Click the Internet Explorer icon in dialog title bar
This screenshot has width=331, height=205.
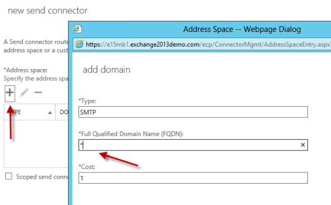(x=77, y=29)
